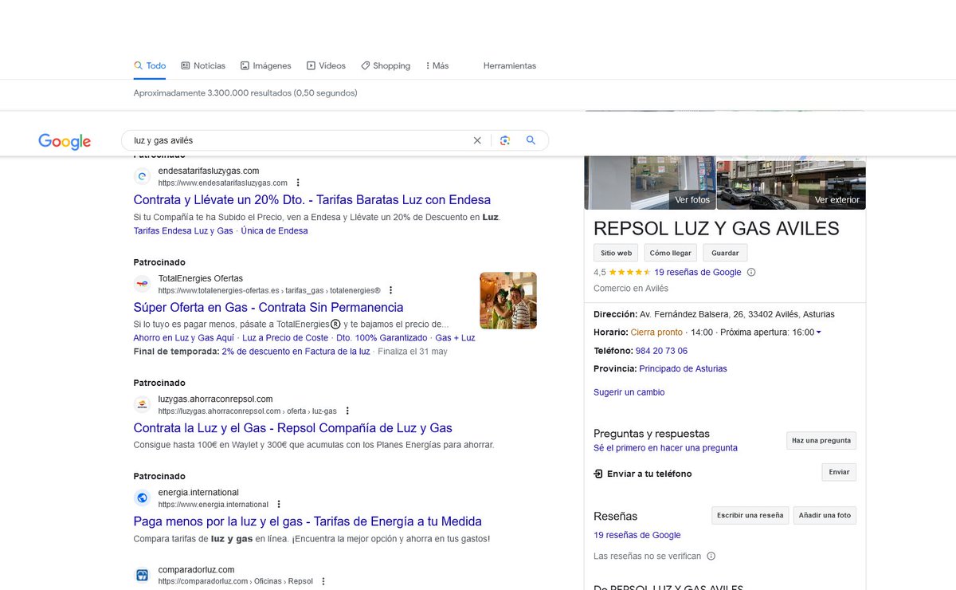Click the Horario label link

(x=610, y=332)
